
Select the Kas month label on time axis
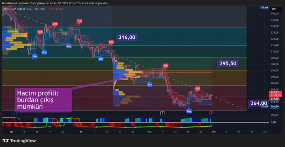[x=150, y=131]
